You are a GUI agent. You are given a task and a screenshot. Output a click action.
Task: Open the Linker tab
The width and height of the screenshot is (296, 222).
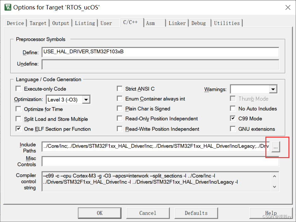click(x=177, y=23)
